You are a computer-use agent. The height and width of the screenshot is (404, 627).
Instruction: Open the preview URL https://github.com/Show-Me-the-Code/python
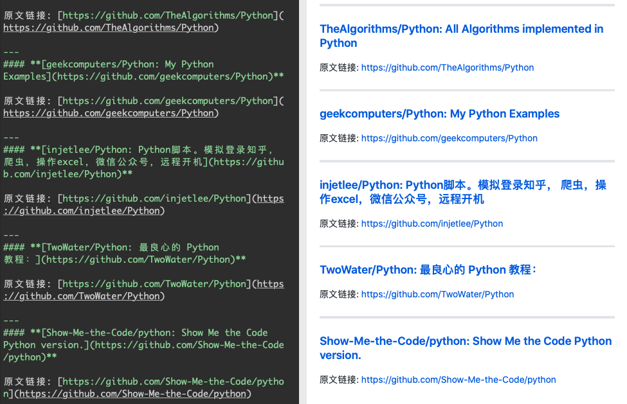tap(459, 380)
